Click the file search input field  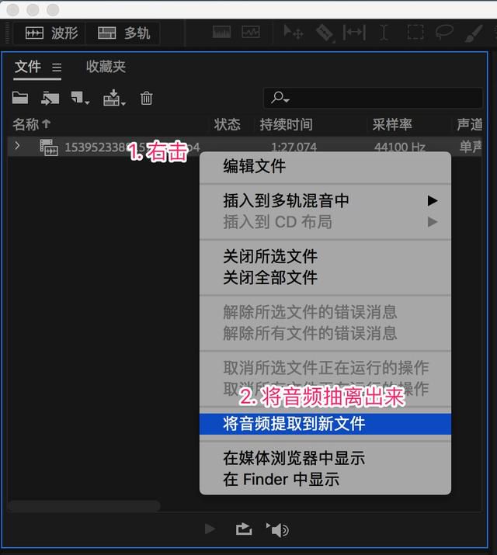tap(373, 98)
